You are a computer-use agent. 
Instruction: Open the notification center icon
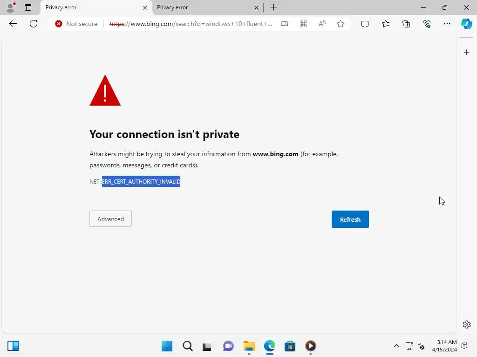pos(464,346)
